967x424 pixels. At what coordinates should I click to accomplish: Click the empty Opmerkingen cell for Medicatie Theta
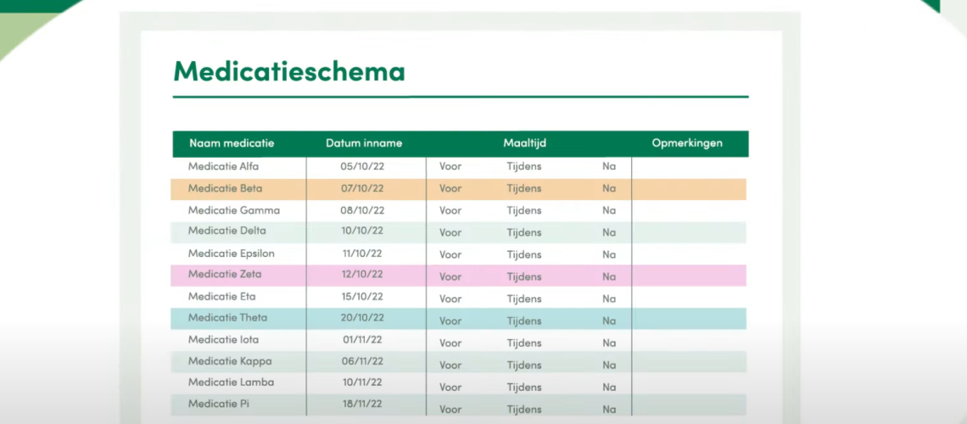[689, 319]
